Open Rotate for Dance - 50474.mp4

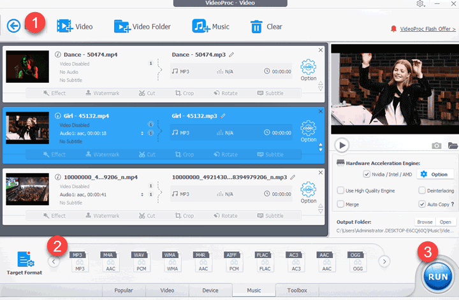[x=226, y=93]
